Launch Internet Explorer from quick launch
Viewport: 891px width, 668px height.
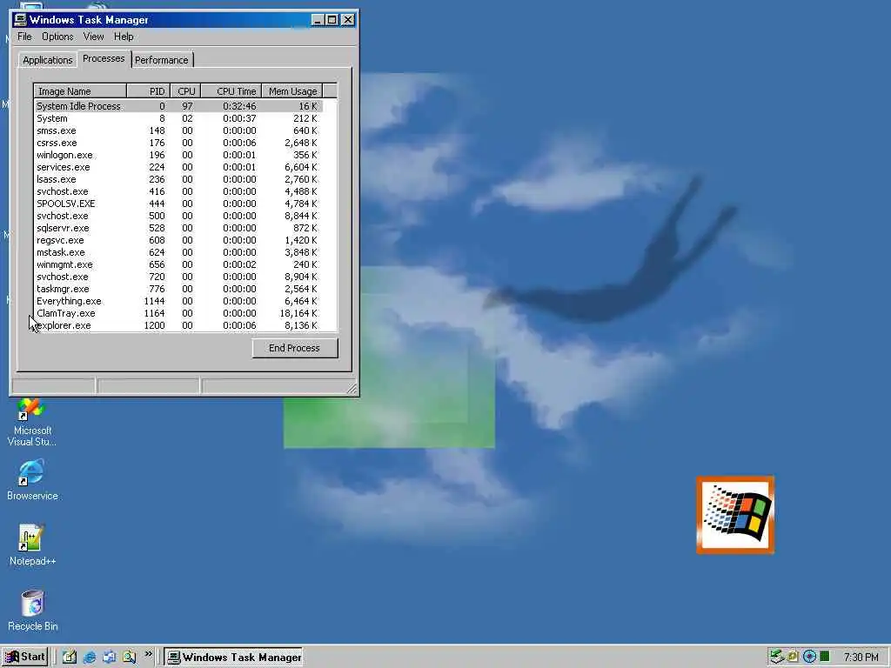pyautogui.click(x=90, y=657)
